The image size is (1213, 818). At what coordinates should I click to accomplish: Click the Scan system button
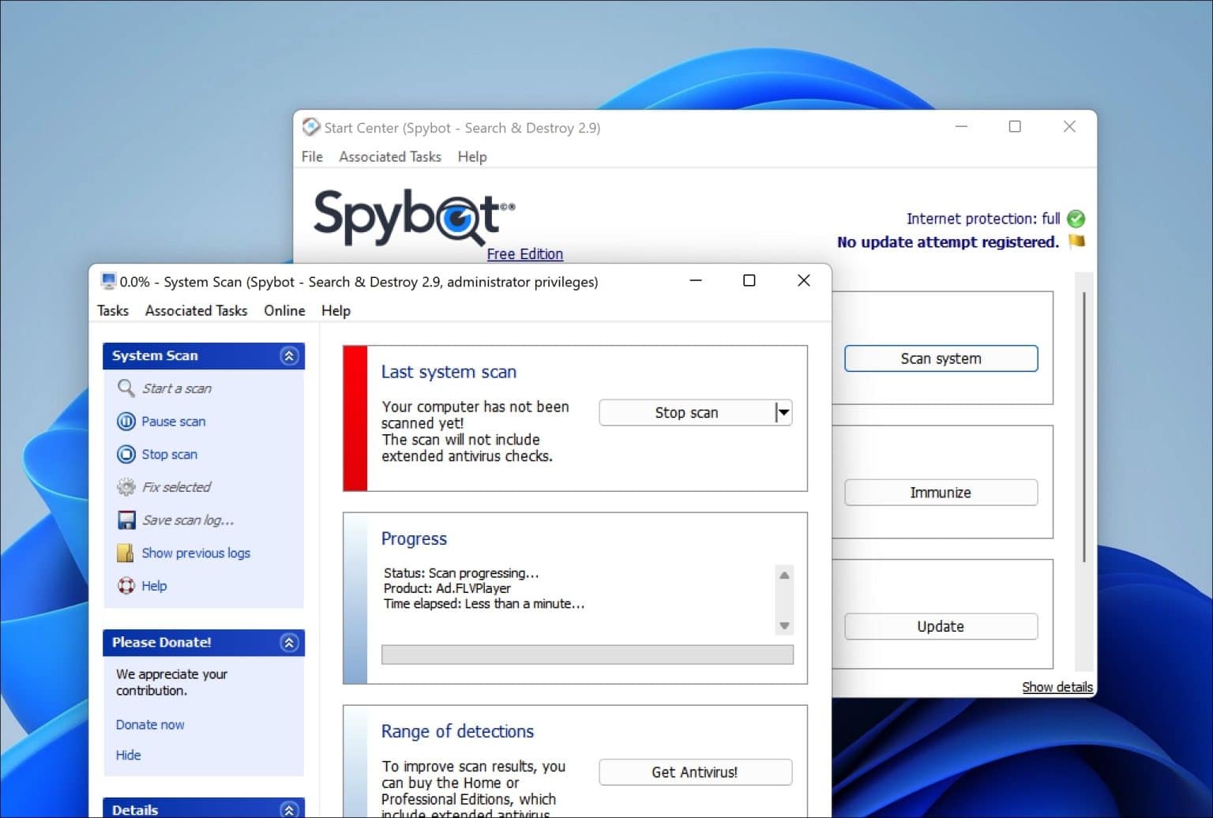pyautogui.click(x=941, y=358)
